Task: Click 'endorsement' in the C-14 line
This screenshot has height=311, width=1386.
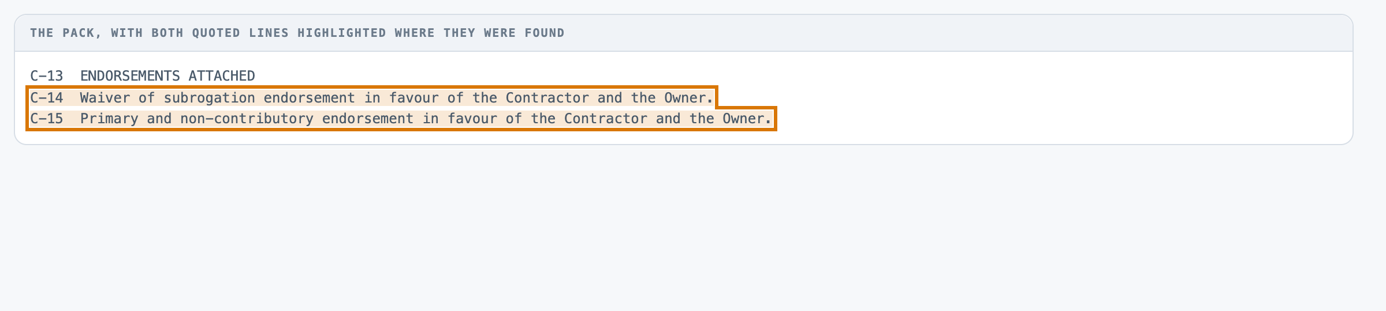Action: point(310,98)
